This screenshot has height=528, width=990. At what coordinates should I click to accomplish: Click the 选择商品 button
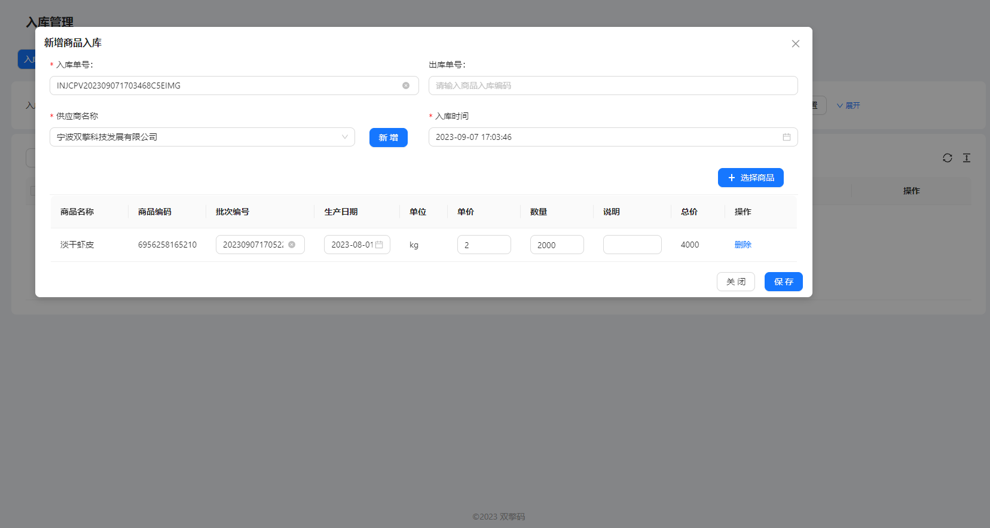tap(751, 178)
